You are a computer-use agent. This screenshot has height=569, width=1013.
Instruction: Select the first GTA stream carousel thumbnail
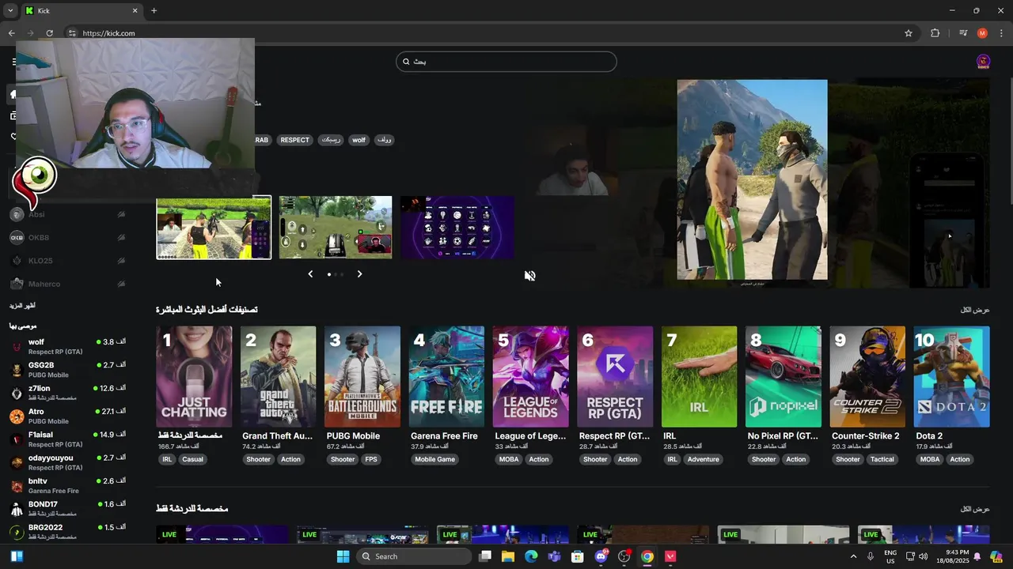click(x=214, y=228)
